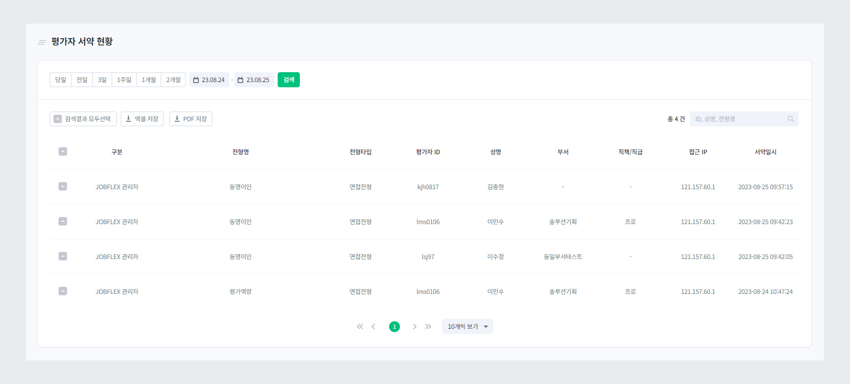The width and height of the screenshot is (850, 384).
Task: Go to the first page arrow
Action: pos(360,326)
